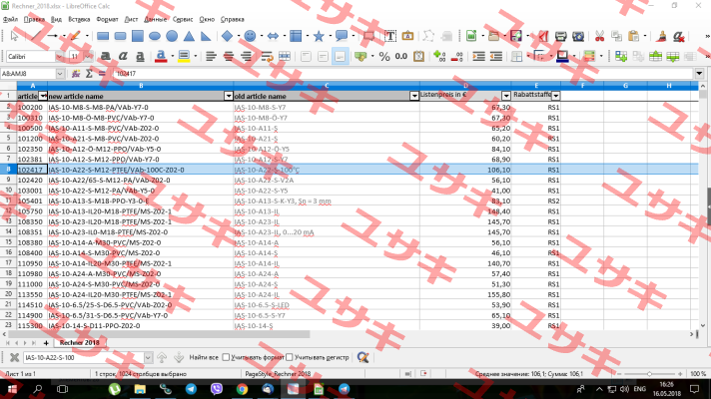Image resolution: width=711 pixels, height=399 pixels.
Task: Open Viber from the taskbar
Action: point(217,389)
